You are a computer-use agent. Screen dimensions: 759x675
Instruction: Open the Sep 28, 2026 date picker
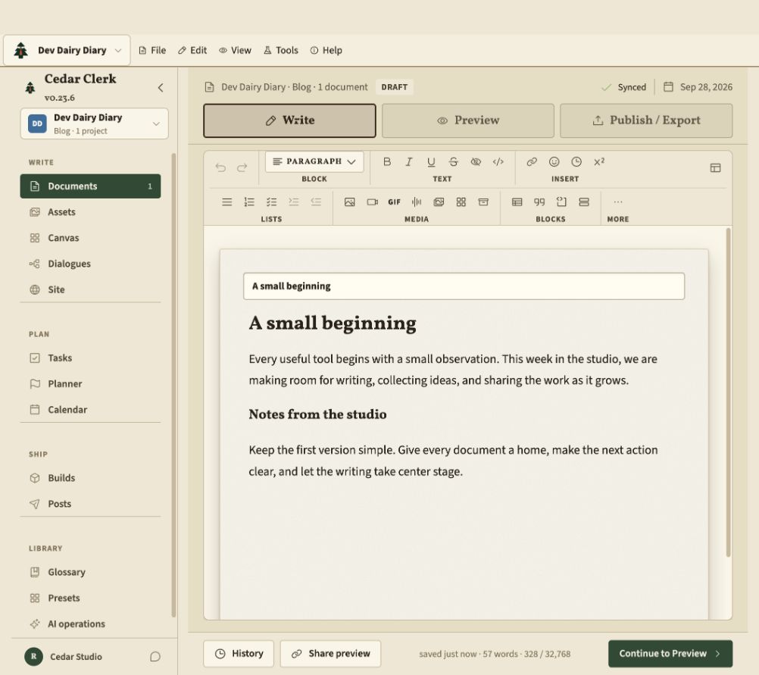[698, 87]
